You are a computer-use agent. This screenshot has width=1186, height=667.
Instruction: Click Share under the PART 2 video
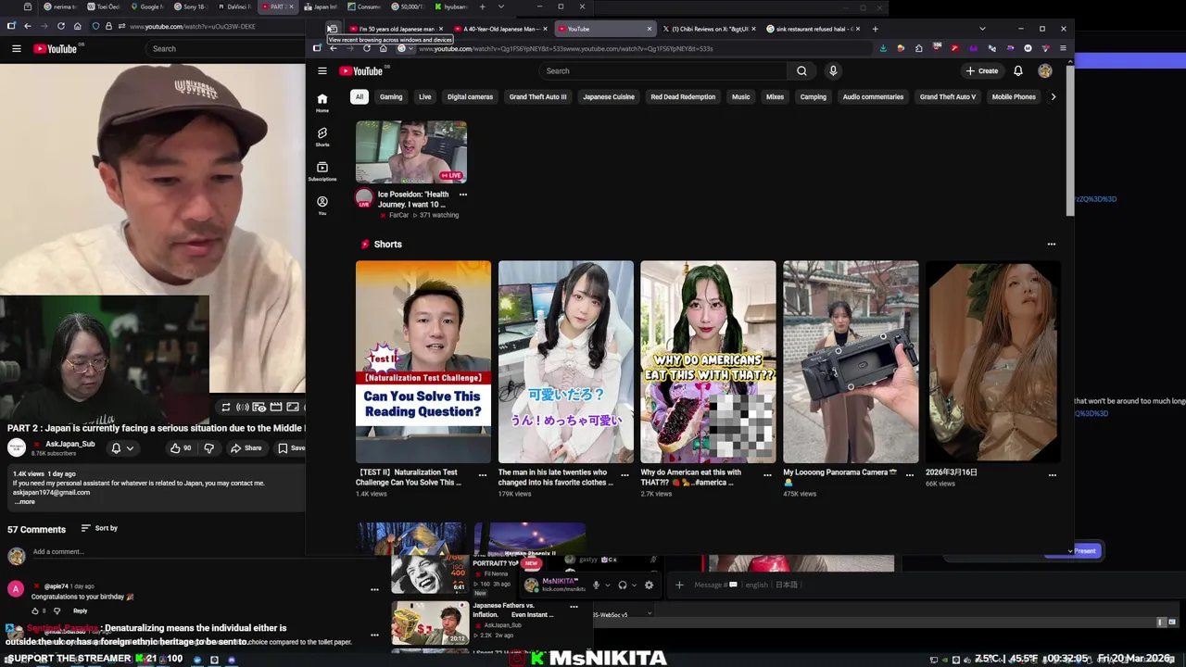(246, 448)
